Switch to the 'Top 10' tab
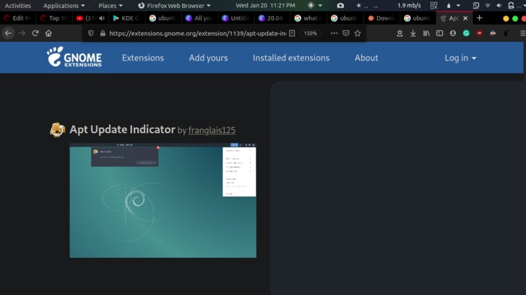 (x=54, y=18)
